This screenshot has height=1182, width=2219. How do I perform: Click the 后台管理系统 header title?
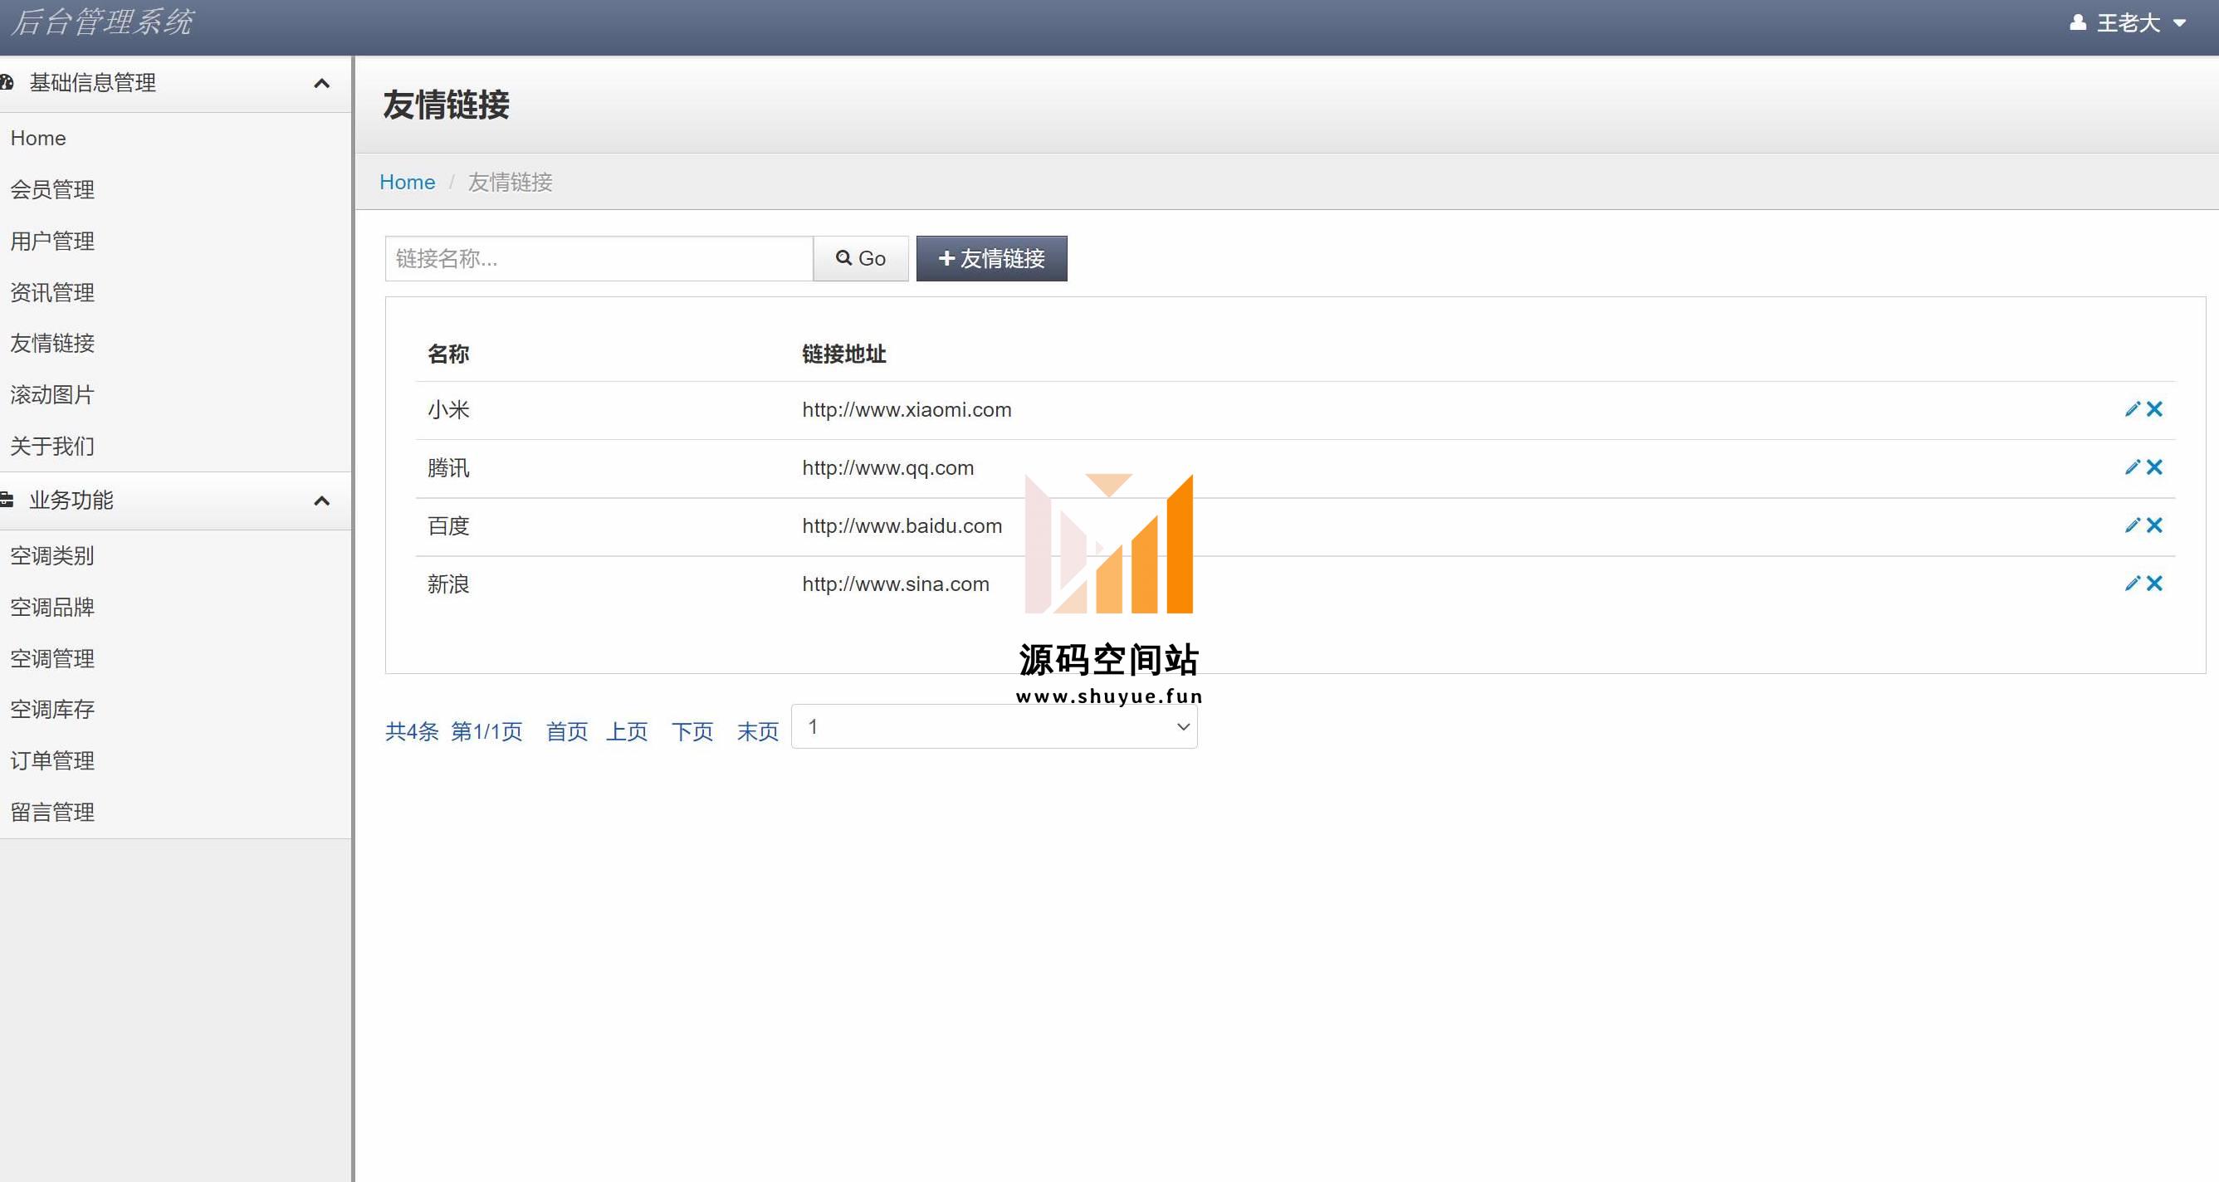coord(102,22)
